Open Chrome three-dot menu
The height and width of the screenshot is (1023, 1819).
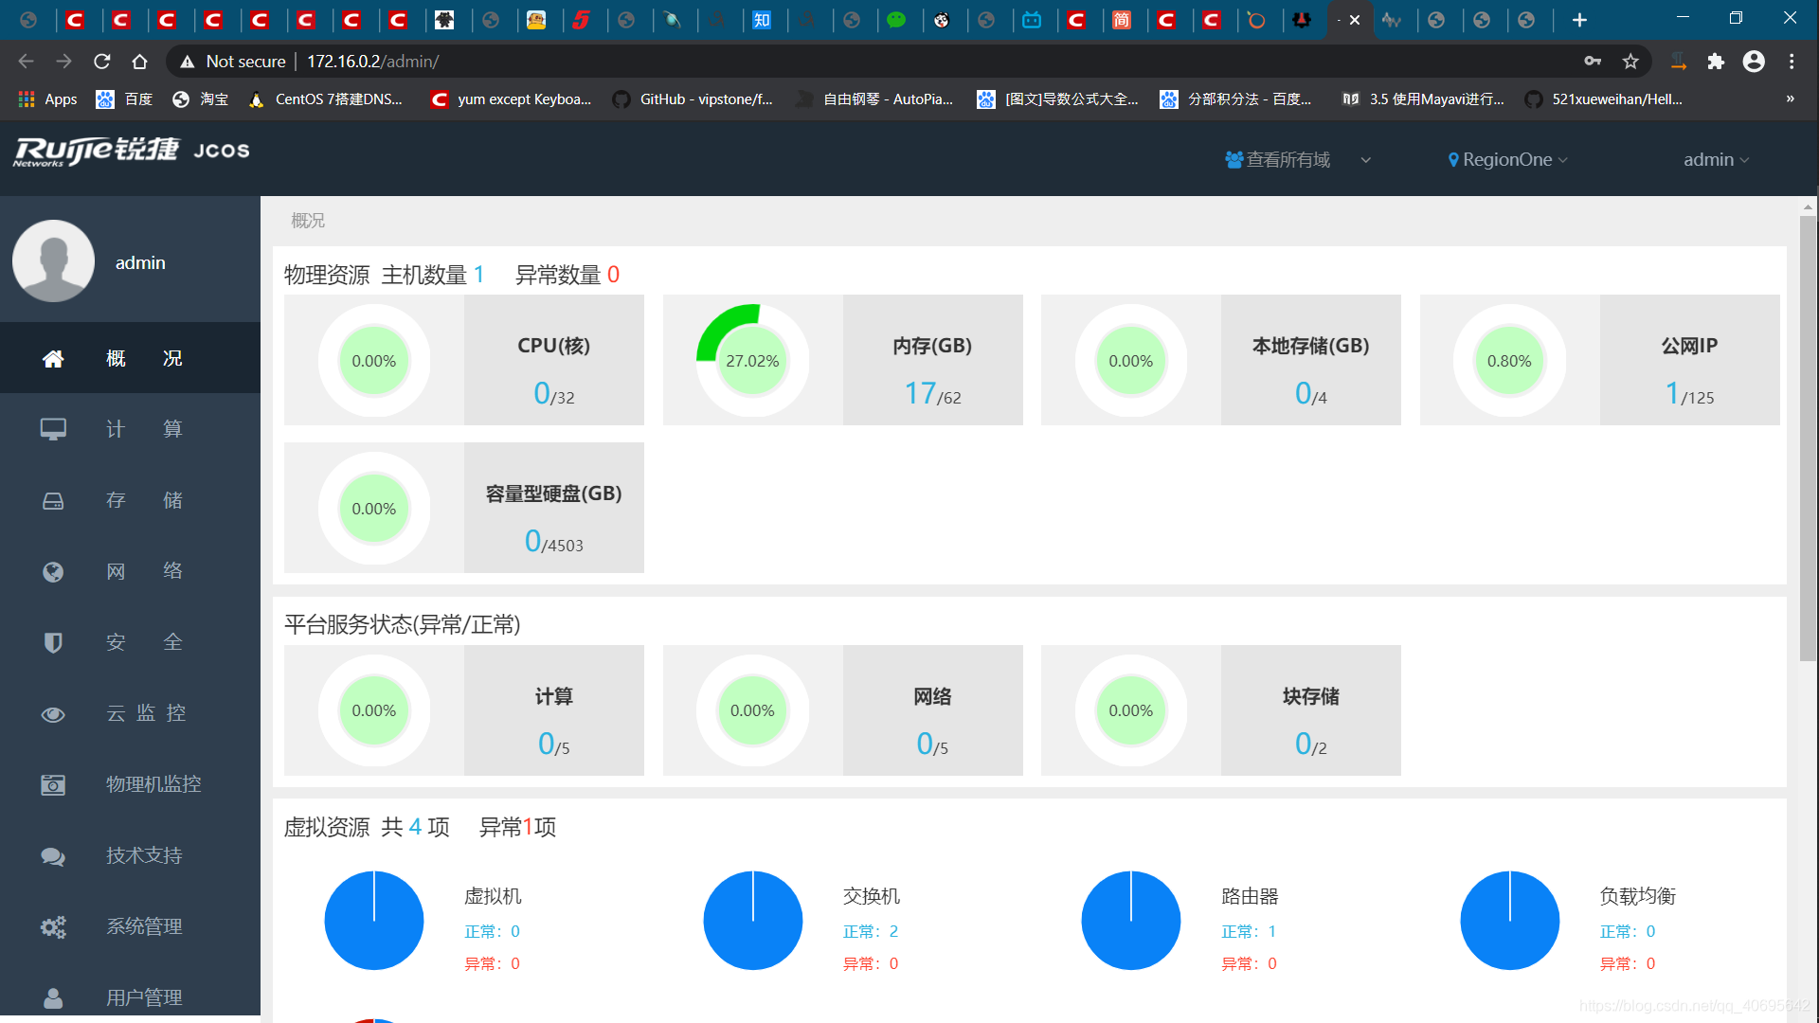coord(1792,62)
